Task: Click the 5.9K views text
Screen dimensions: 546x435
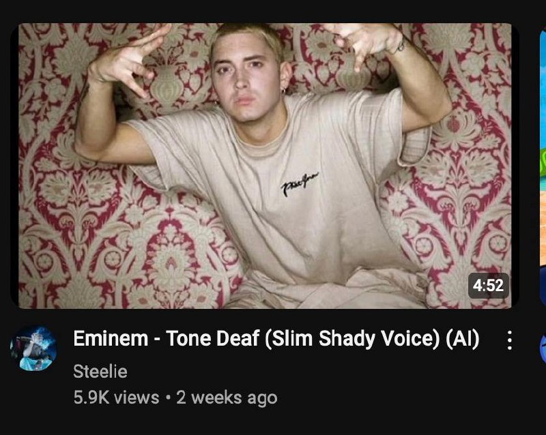Action: pos(116,397)
